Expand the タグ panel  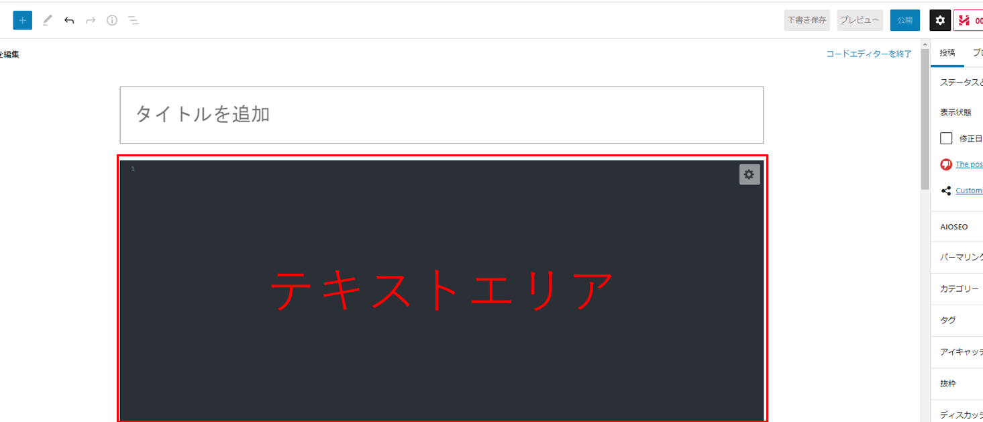click(957, 320)
